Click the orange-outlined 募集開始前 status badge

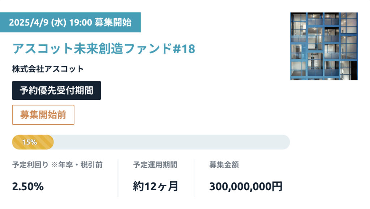click(x=43, y=115)
